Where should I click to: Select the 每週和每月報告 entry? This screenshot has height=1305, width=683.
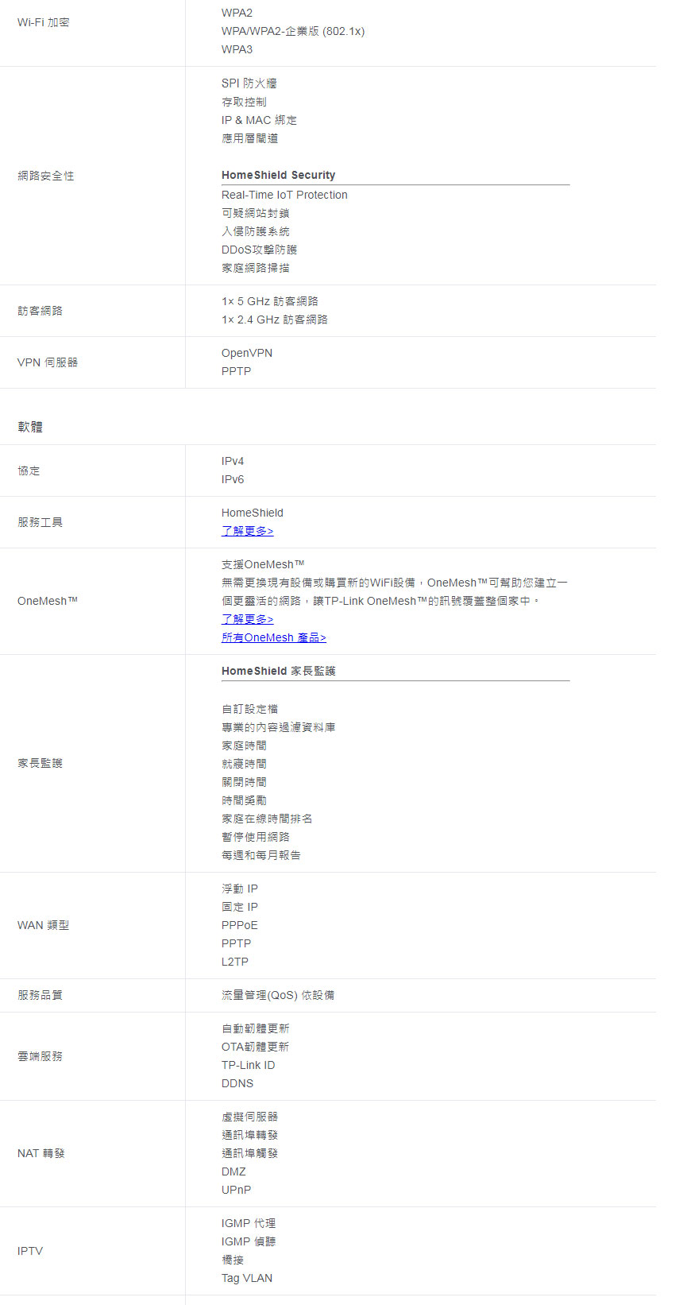(x=261, y=855)
